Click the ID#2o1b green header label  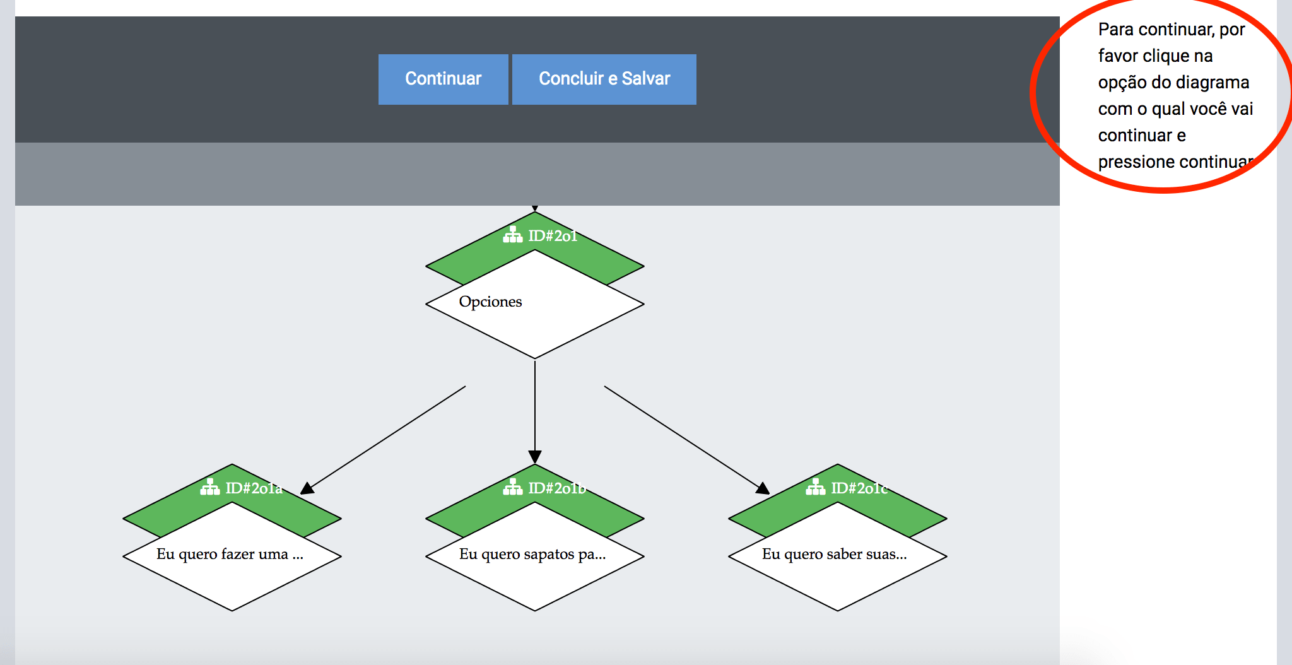[558, 488]
